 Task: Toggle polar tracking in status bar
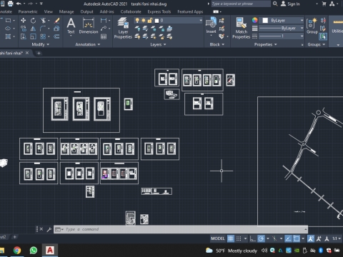[x=262, y=238]
